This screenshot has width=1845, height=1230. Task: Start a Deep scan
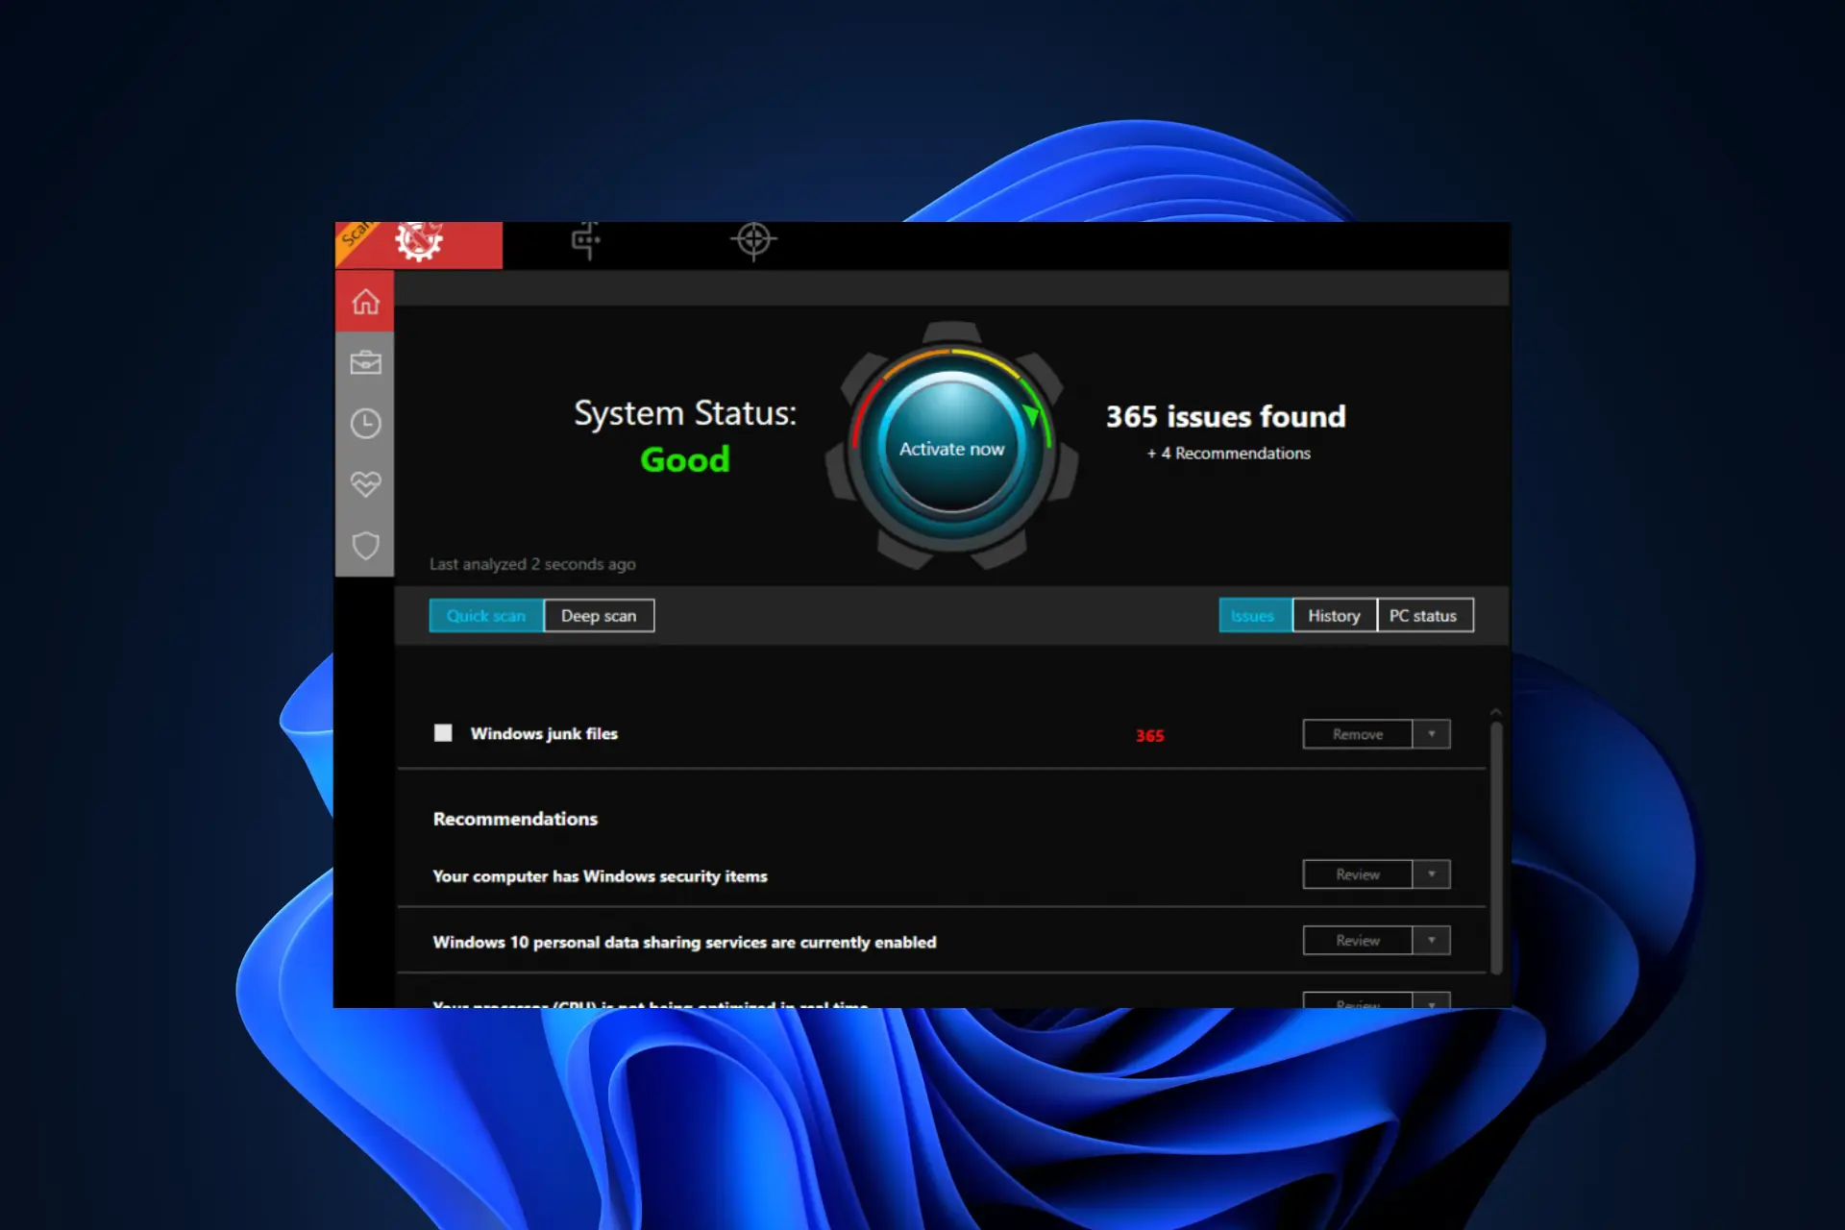click(x=599, y=616)
